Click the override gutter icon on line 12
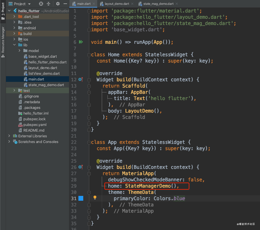260x230 pixels. tap(81, 80)
